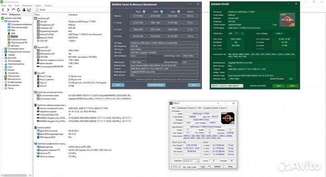
Task: Expand the Дисплей tree node
Action: (x=3, y=58)
